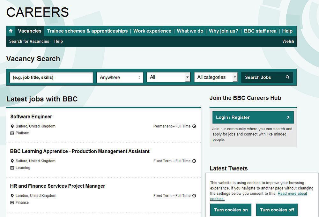
Task: Open BBC Learning Apprentice Production Management Assistant listing
Action: tap(80, 151)
